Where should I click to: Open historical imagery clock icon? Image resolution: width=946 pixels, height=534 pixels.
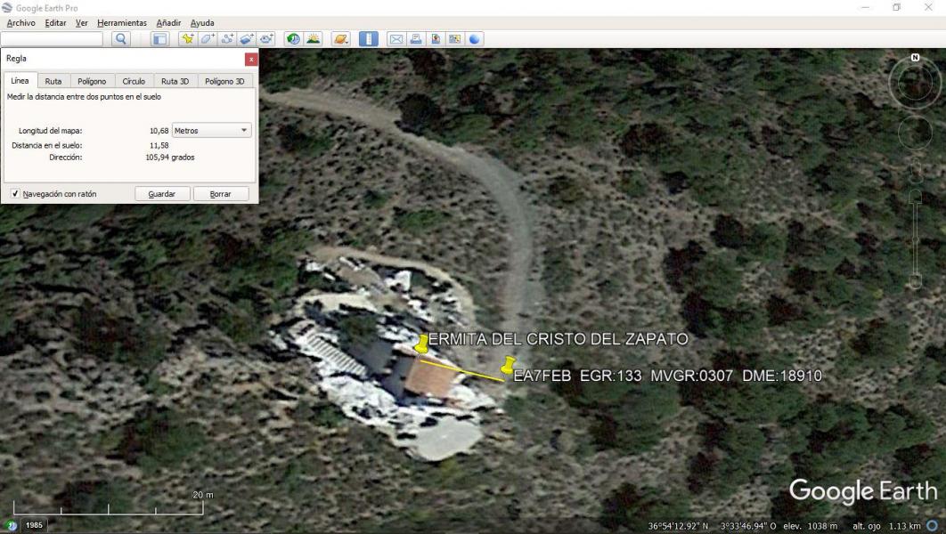292,39
